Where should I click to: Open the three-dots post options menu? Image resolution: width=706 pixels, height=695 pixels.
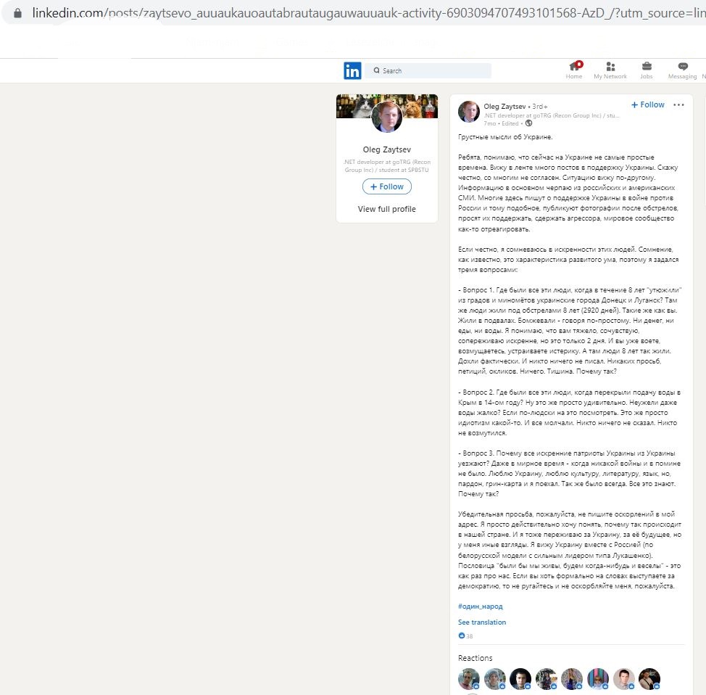click(678, 105)
